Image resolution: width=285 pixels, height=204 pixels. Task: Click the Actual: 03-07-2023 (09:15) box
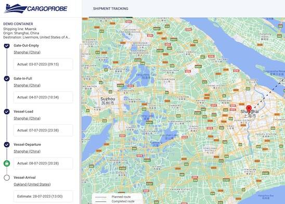pos(43,65)
